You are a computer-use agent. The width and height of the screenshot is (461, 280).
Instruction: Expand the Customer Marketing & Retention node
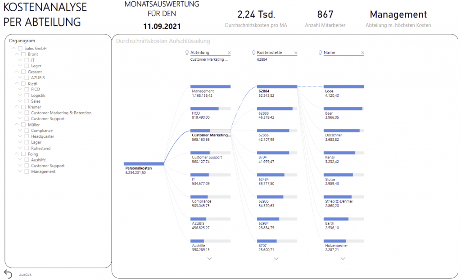(x=20, y=113)
